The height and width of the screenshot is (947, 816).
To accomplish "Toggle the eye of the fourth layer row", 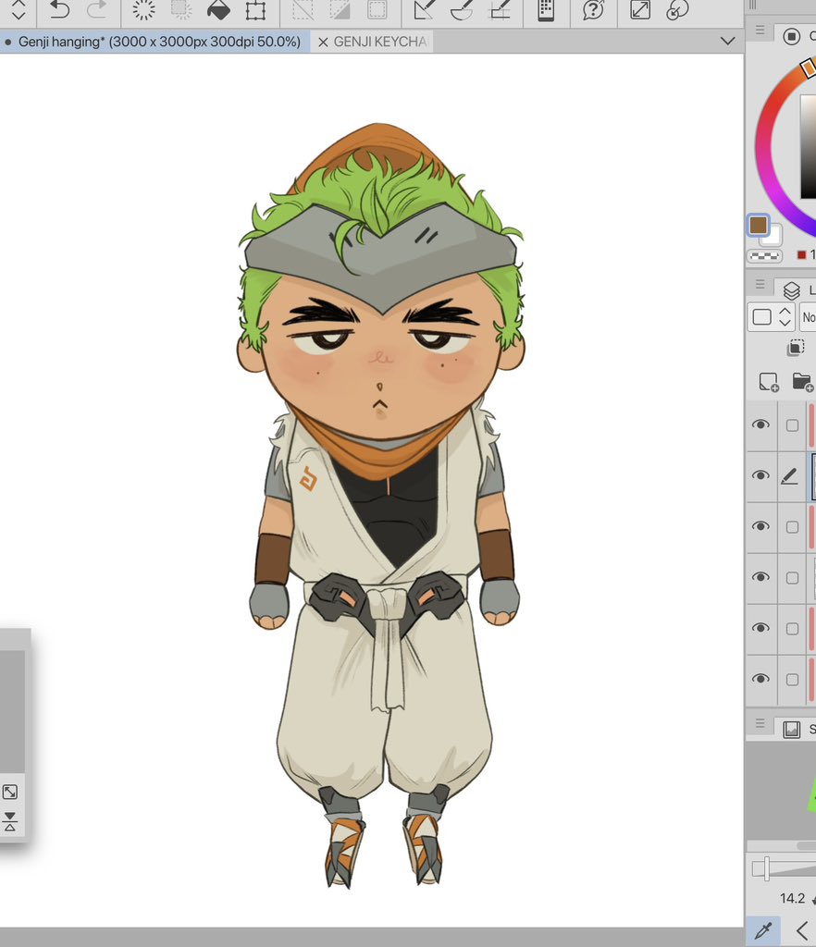I will point(761,577).
